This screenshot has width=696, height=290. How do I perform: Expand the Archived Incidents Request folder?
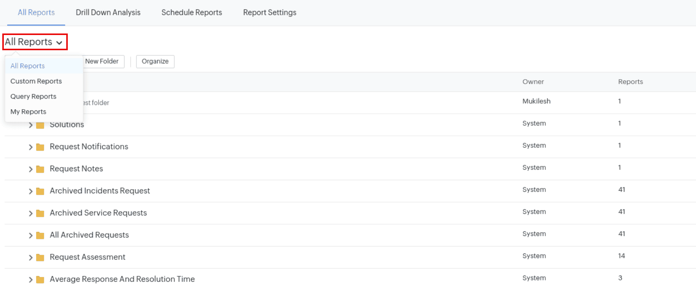30,191
